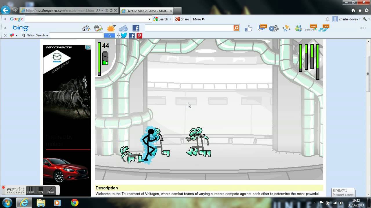This screenshot has height=208, width=371.
Task: Go back using the browser back arrow
Action: (x=5, y=10)
